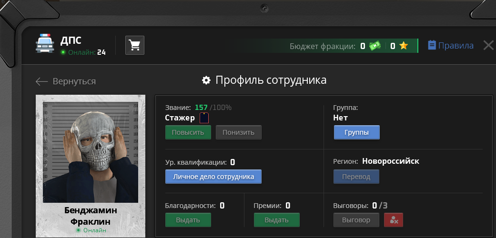Click the Перевод region transfer button
Viewport: 496px width, 238px height.
(x=356, y=177)
